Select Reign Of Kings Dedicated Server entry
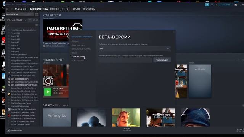244x137 pixels. [x=23, y=73]
